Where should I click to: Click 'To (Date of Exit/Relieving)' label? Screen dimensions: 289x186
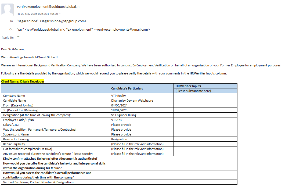click(21, 110)
